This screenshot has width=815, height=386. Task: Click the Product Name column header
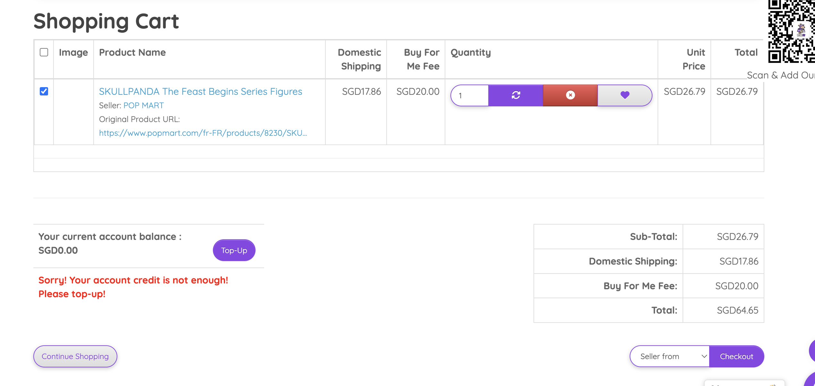click(132, 53)
